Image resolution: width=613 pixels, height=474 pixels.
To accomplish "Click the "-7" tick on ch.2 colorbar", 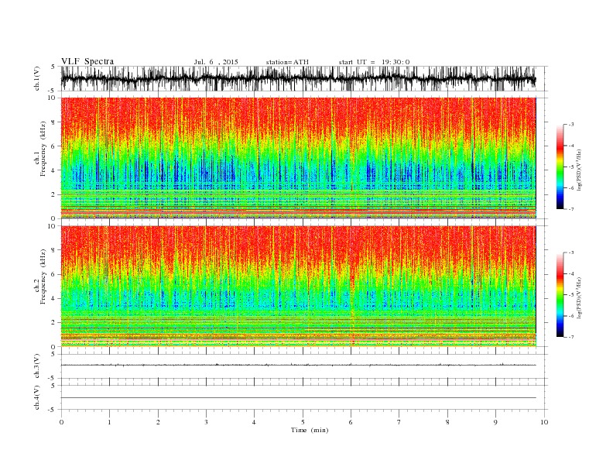I will [570, 337].
